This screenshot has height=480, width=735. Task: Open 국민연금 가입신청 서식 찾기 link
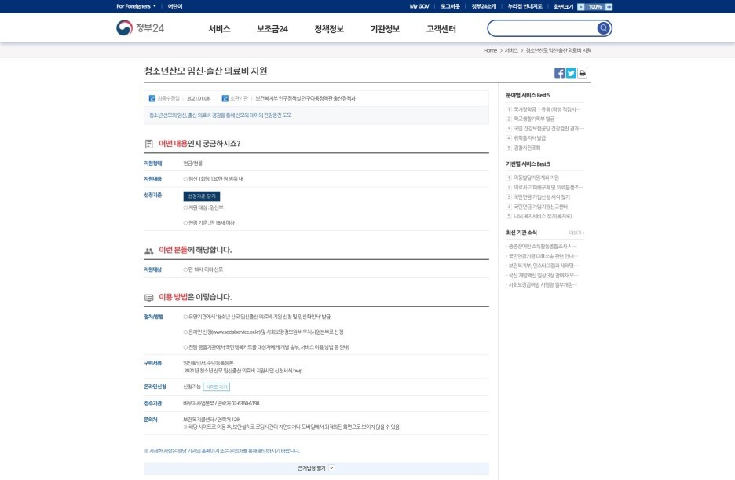[542, 197]
